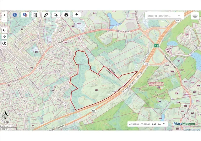Open the MassGIS attribution link
This screenshot has height=141, width=201.
(x=196, y=130)
